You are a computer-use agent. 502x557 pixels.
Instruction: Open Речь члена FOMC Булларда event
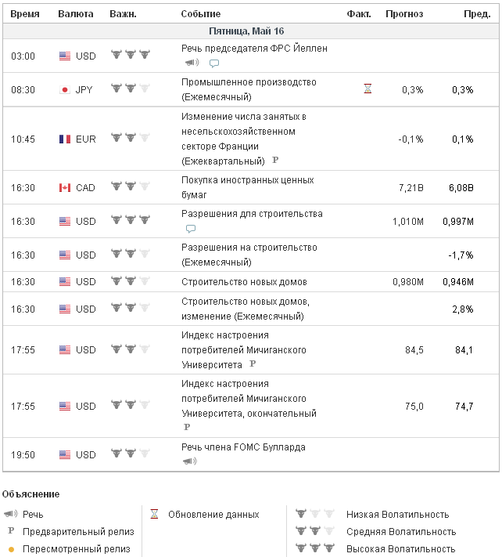(243, 447)
